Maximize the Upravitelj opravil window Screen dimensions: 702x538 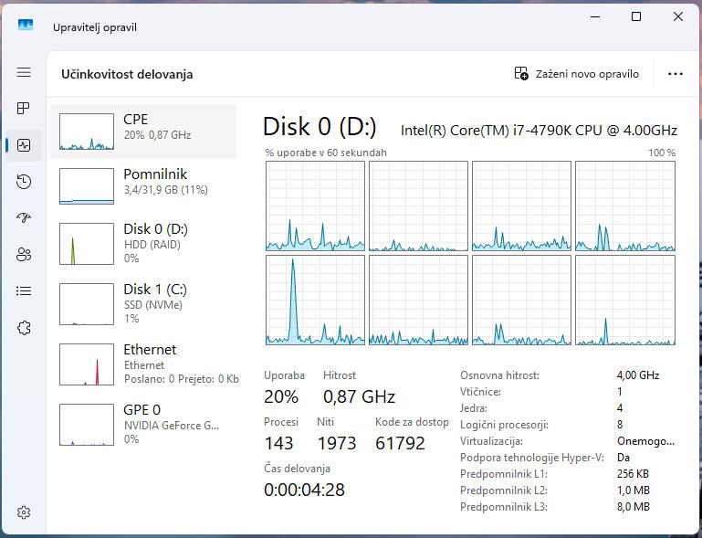pos(635,17)
